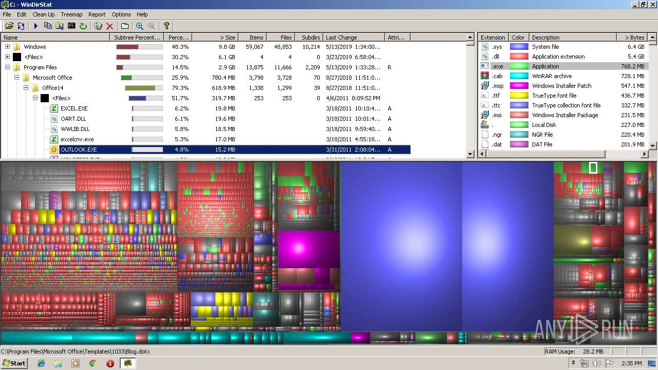Collapse the Microsoft Office node
658x370 pixels.
coord(16,78)
